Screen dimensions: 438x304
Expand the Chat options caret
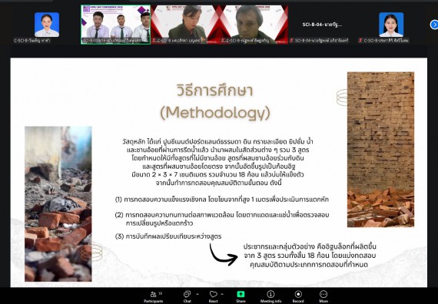point(197,294)
